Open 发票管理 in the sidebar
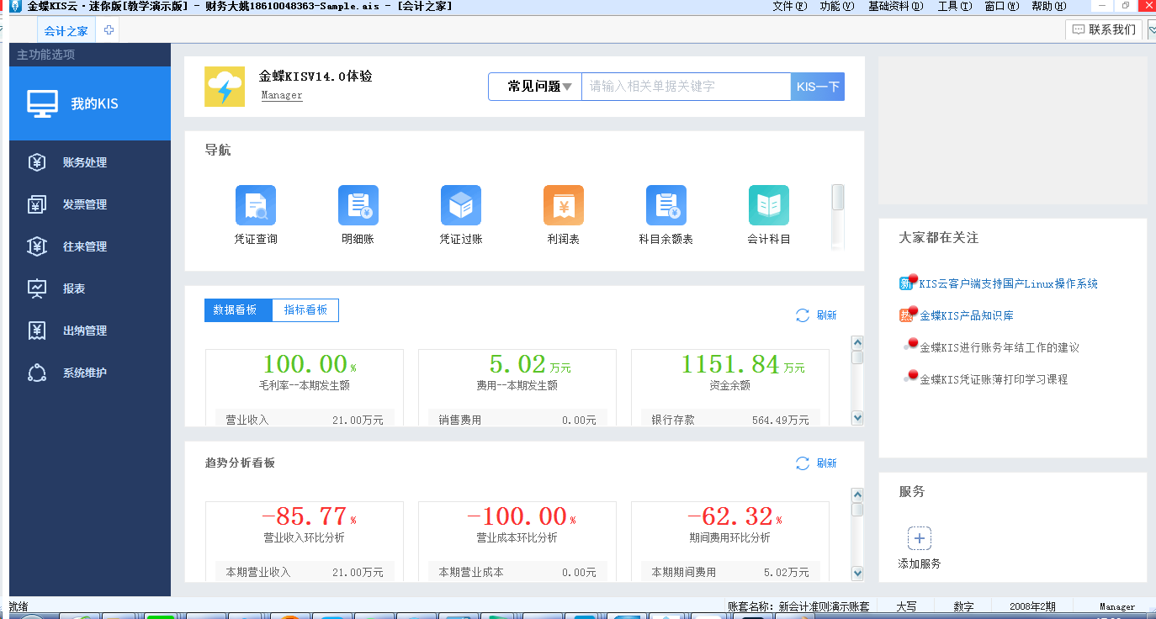1156x619 pixels. click(84, 204)
